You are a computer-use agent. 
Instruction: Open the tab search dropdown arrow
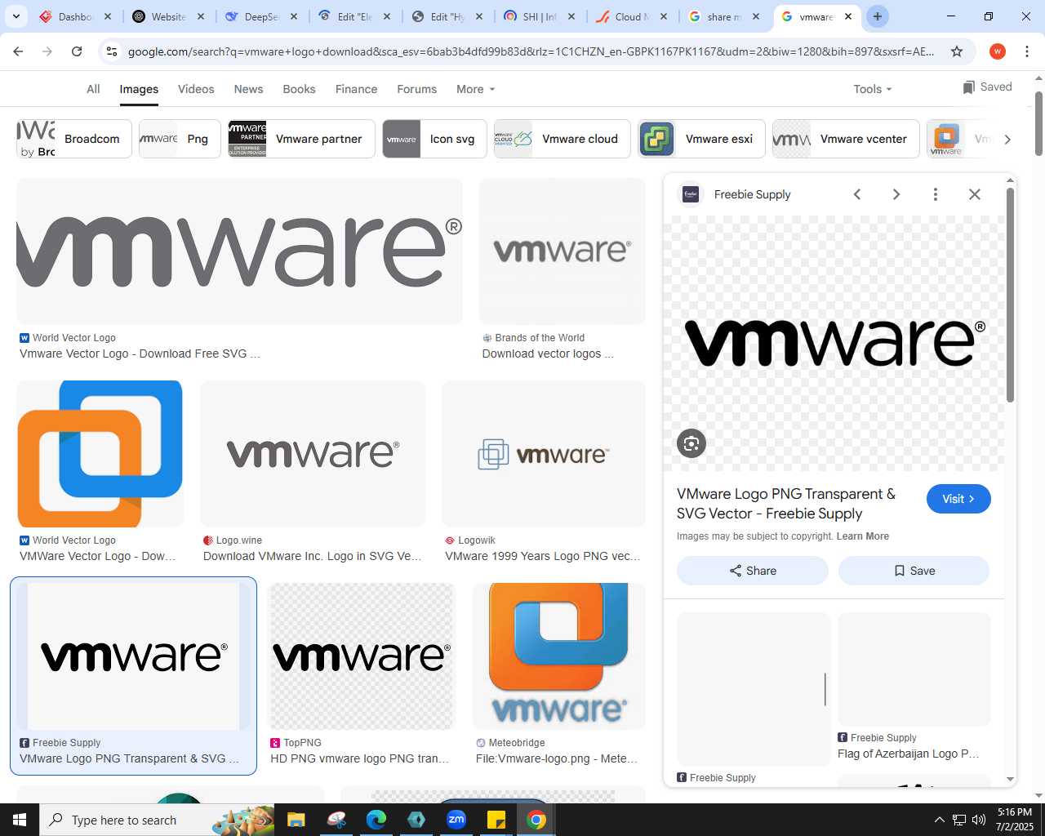16,16
